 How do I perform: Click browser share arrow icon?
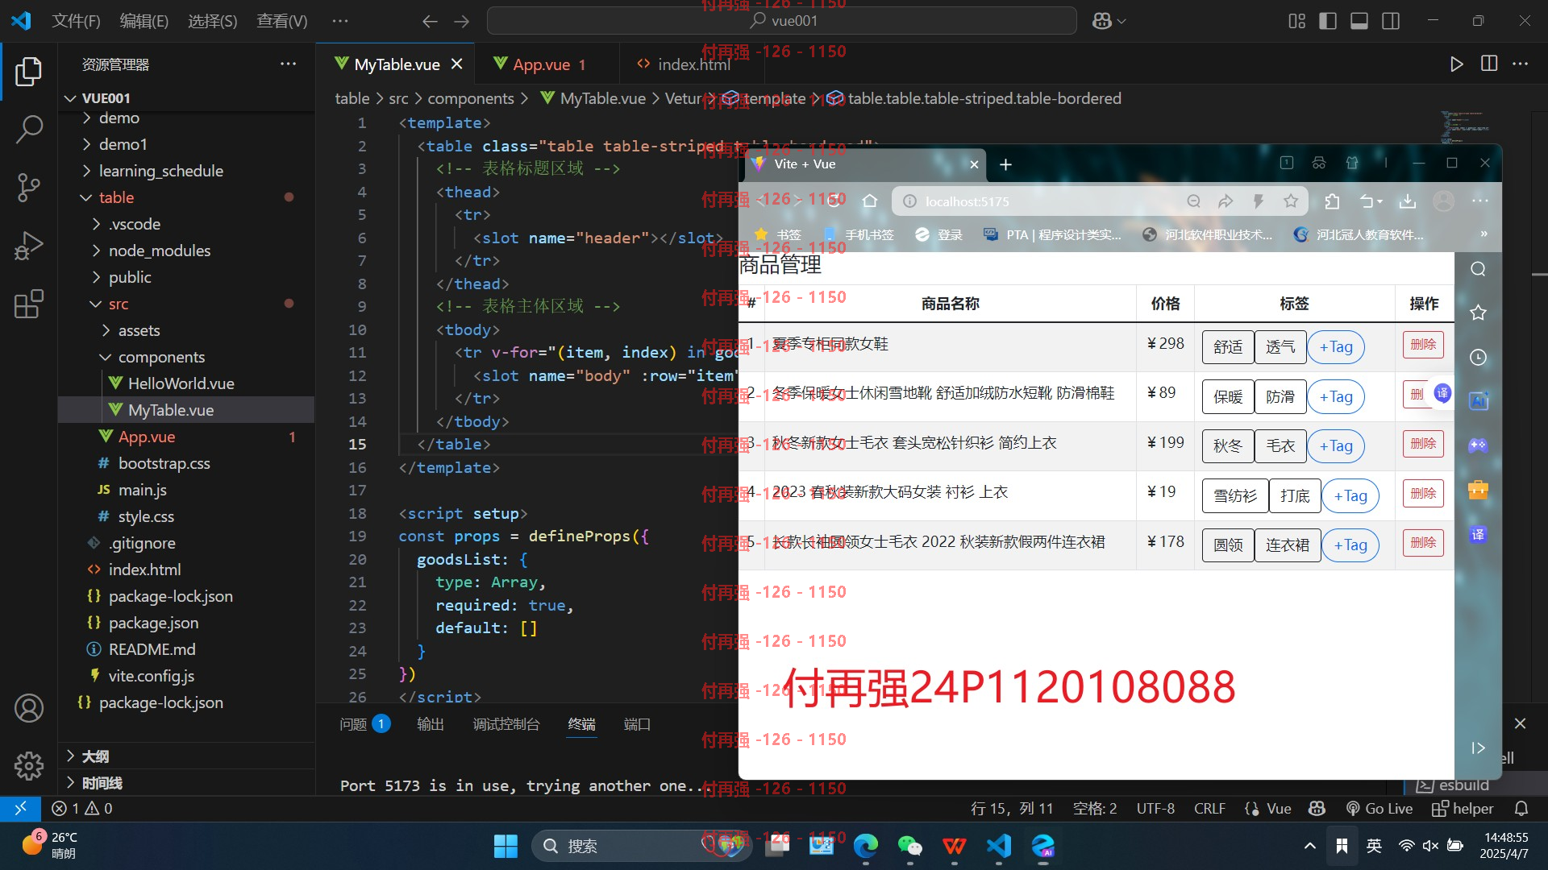click(x=1225, y=201)
